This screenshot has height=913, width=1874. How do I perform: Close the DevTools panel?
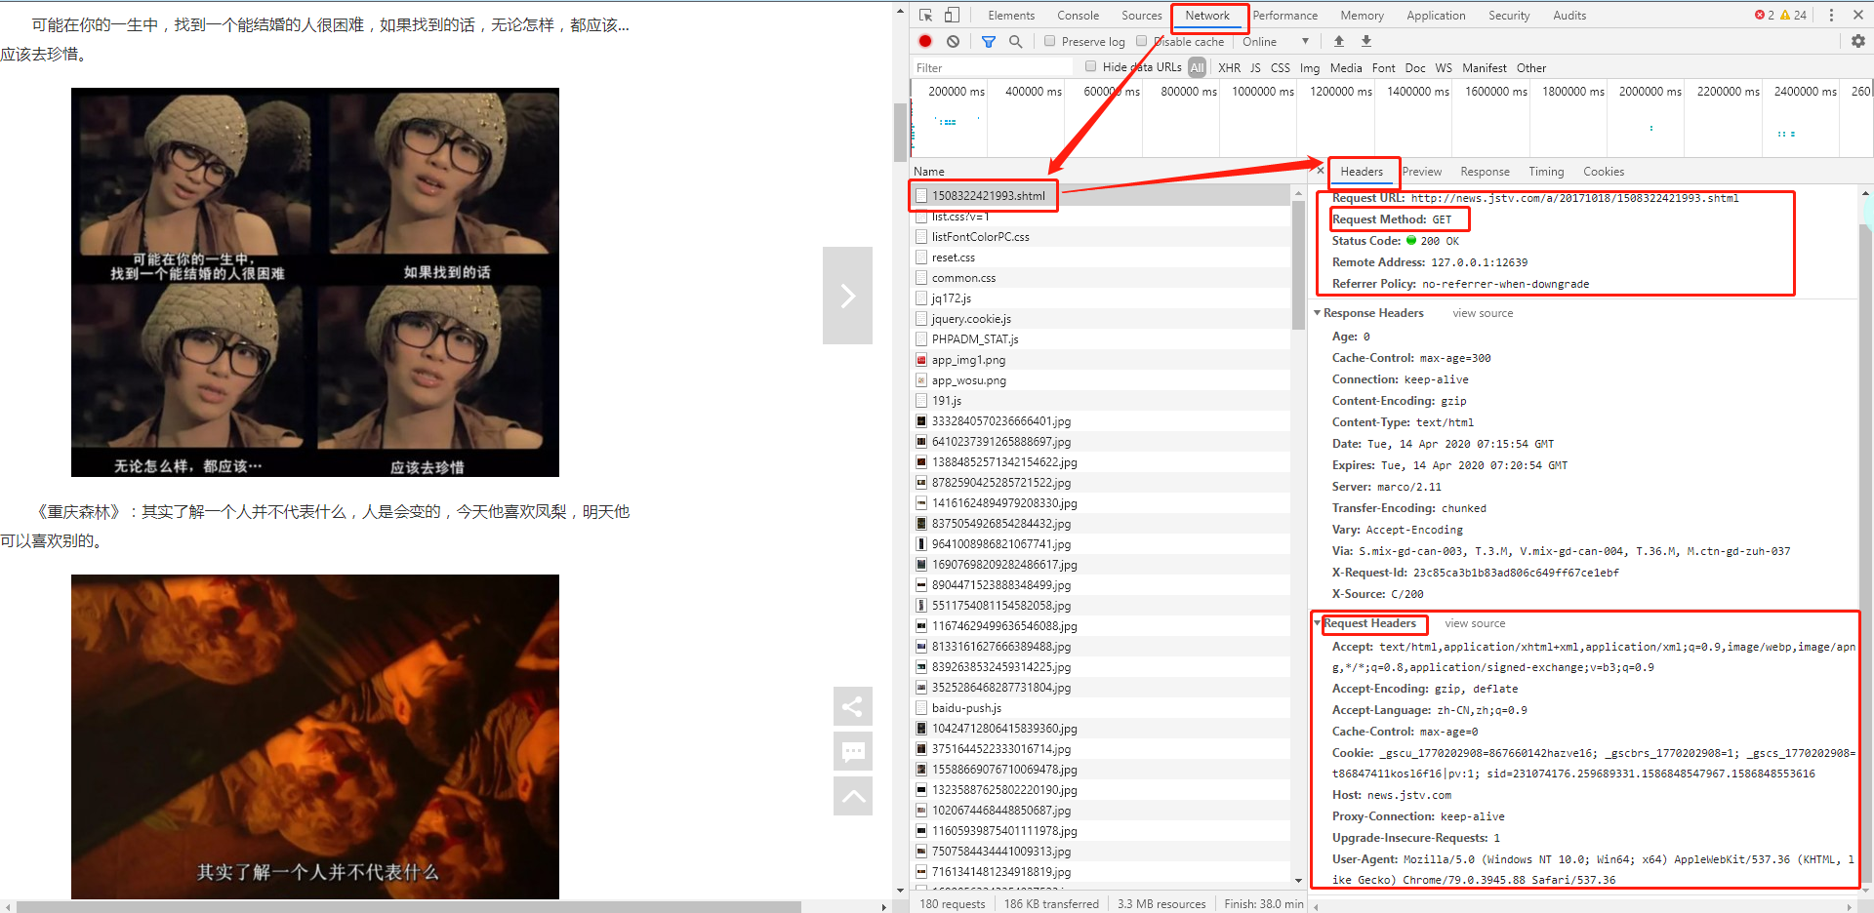[x=1858, y=15]
